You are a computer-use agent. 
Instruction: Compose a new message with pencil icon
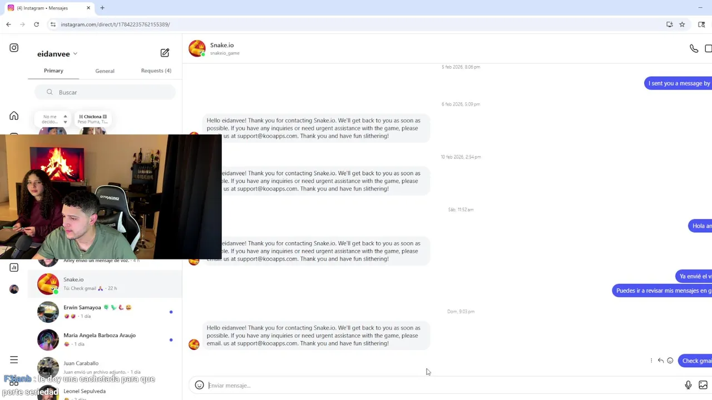point(165,53)
